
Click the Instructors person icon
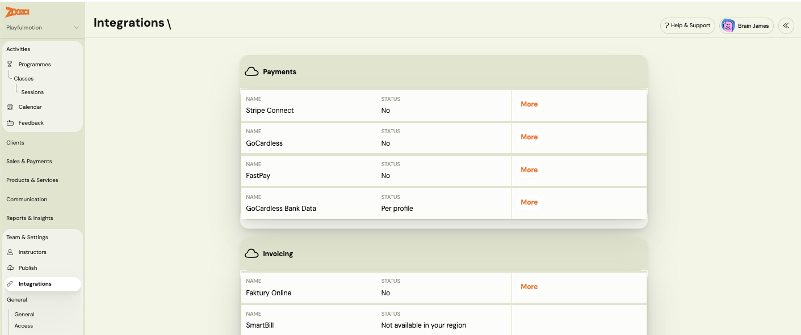click(x=10, y=252)
